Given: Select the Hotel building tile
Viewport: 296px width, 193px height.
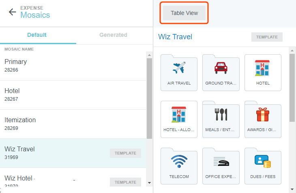Looking at the screenshot, I should pyautogui.click(x=263, y=72).
